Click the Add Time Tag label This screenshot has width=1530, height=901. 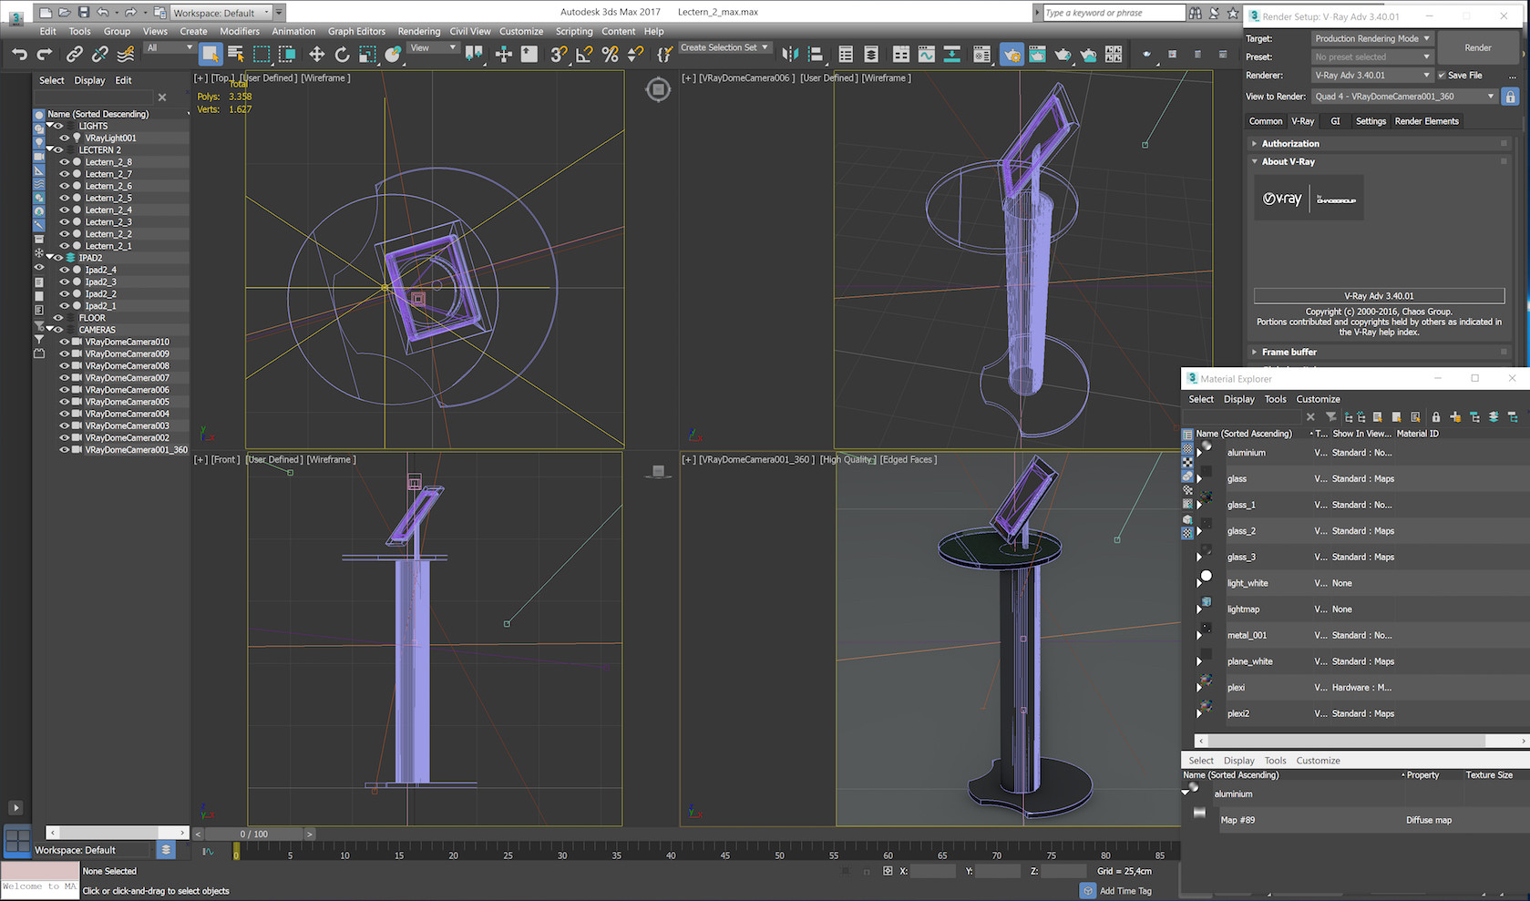pos(1125,890)
